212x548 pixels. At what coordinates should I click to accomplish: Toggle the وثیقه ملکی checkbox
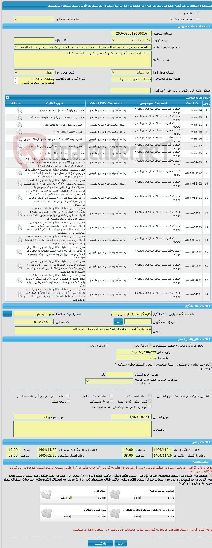[x=68, y=401]
